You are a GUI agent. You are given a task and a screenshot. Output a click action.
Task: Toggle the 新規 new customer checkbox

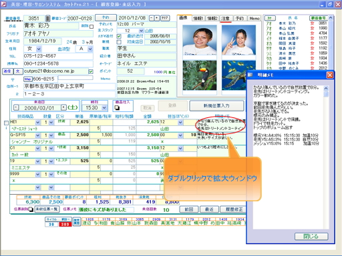pyautogui.click(x=119, y=42)
